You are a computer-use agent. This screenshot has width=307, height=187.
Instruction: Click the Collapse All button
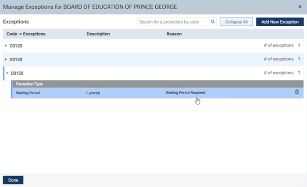pyautogui.click(x=236, y=21)
